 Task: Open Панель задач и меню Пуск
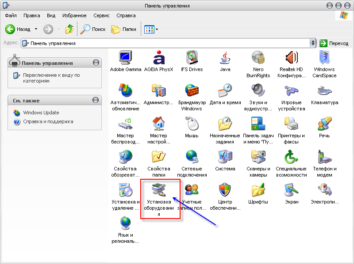pyautogui.click(x=258, y=130)
